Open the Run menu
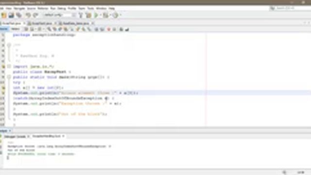The height and width of the screenshot is (175, 311). point(53,8)
